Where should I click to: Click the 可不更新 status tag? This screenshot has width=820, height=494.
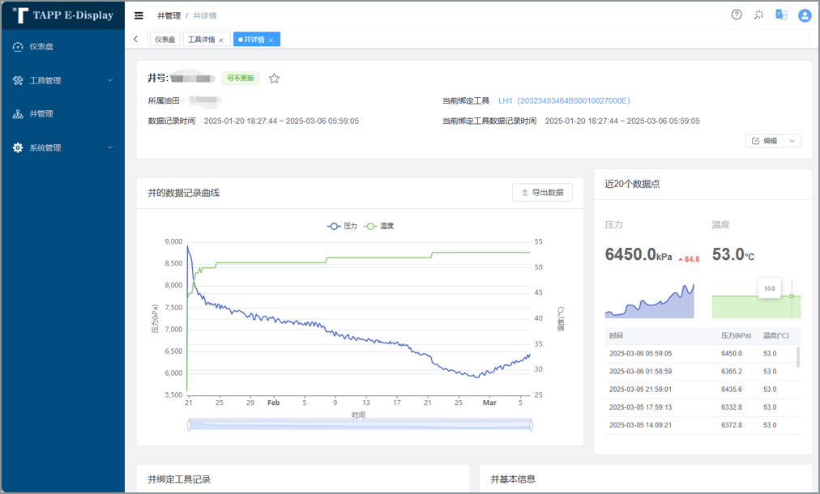pos(241,79)
